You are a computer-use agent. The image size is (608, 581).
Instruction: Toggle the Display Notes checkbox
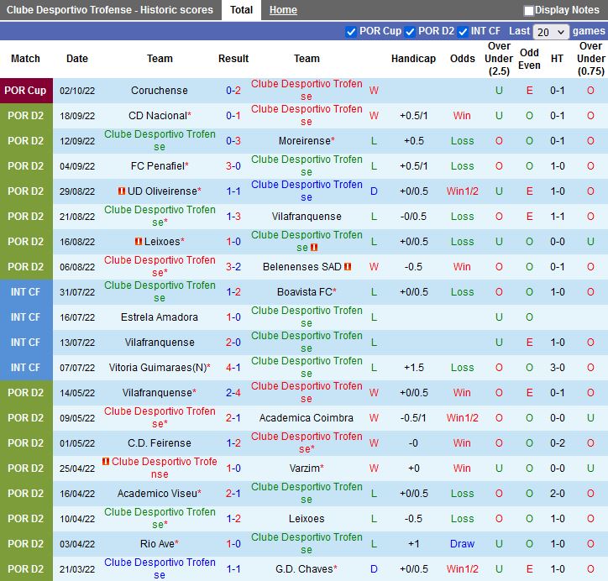[528, 10]
